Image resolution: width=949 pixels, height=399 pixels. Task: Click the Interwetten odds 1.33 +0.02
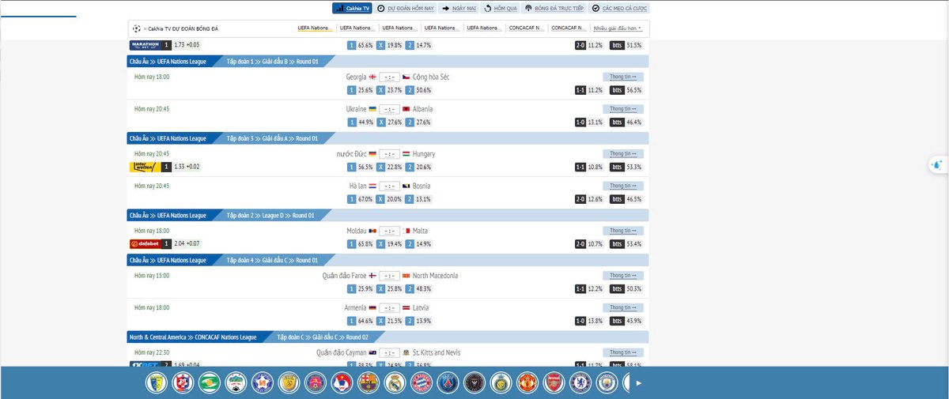187,167
